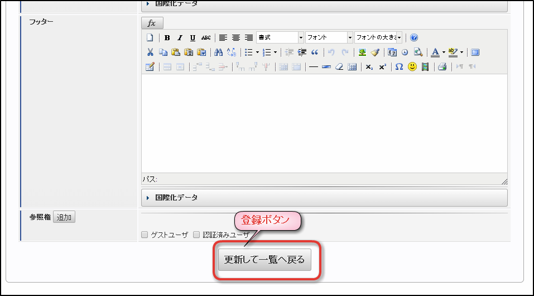The height and width of the screenshot is (296, 534).
Task: Align text right
Action: [249, 38]
